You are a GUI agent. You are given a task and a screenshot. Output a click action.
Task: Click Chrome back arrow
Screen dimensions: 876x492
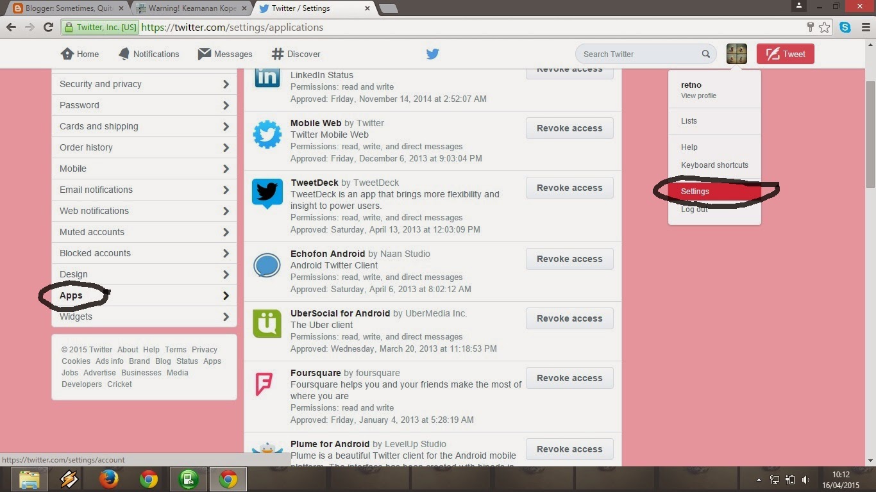click(x=11, y=27)
